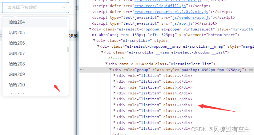Select 哈哈207 from the list
The width and height of the screenshot is (254, 135).
coord(34,54)
